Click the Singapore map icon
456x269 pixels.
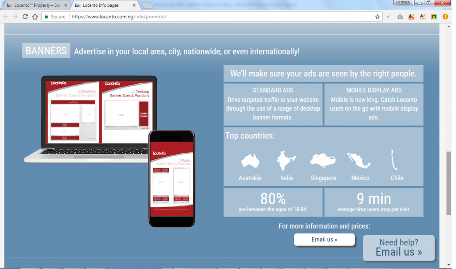[x=323, y=160]
